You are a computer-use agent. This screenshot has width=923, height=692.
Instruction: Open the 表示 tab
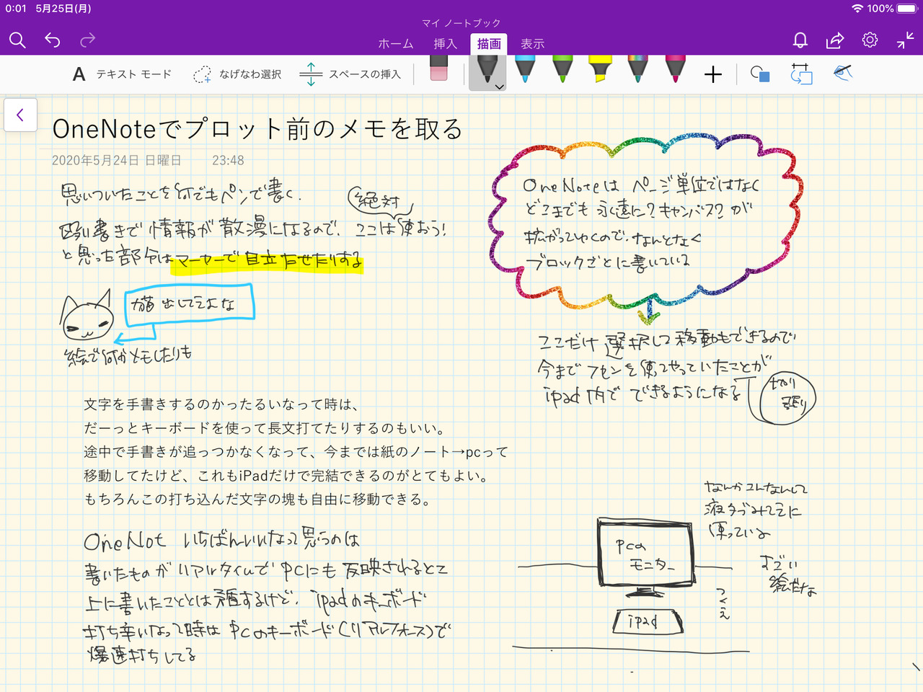533,44
